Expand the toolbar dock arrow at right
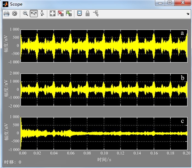 (188, 14)
